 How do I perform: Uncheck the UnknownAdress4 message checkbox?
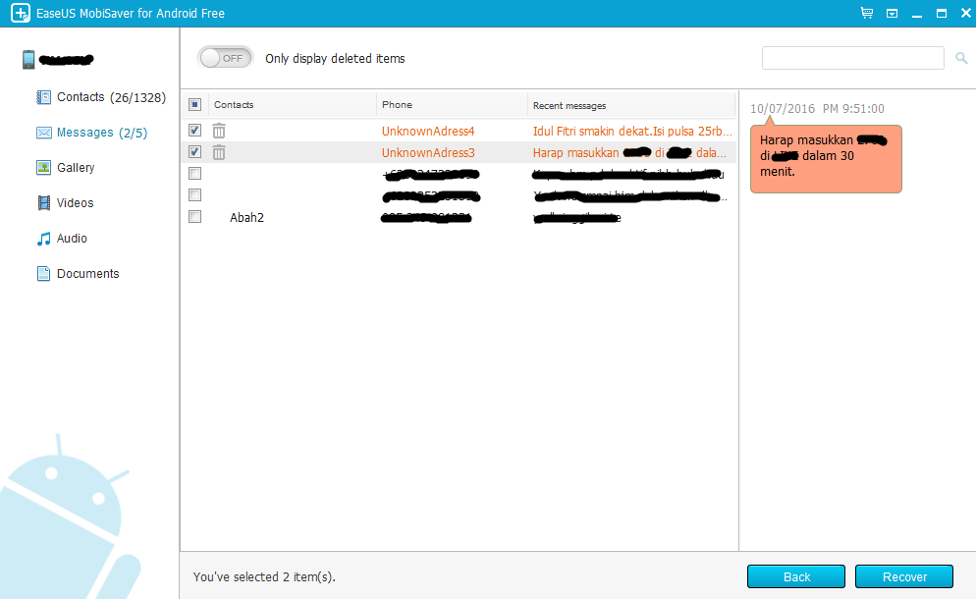[194, 131]
